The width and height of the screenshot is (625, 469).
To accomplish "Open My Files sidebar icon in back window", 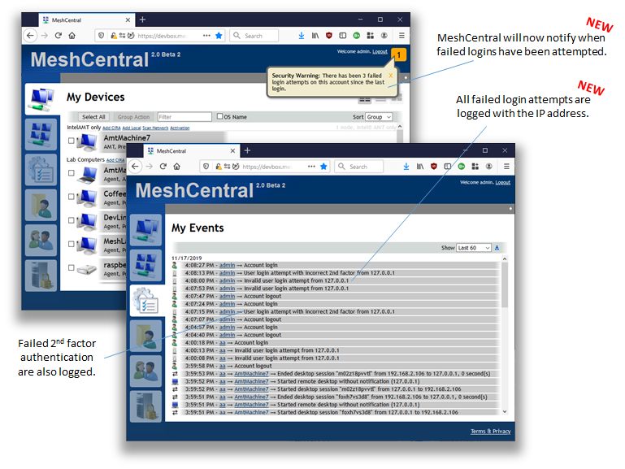I will [x=41, y=205].
